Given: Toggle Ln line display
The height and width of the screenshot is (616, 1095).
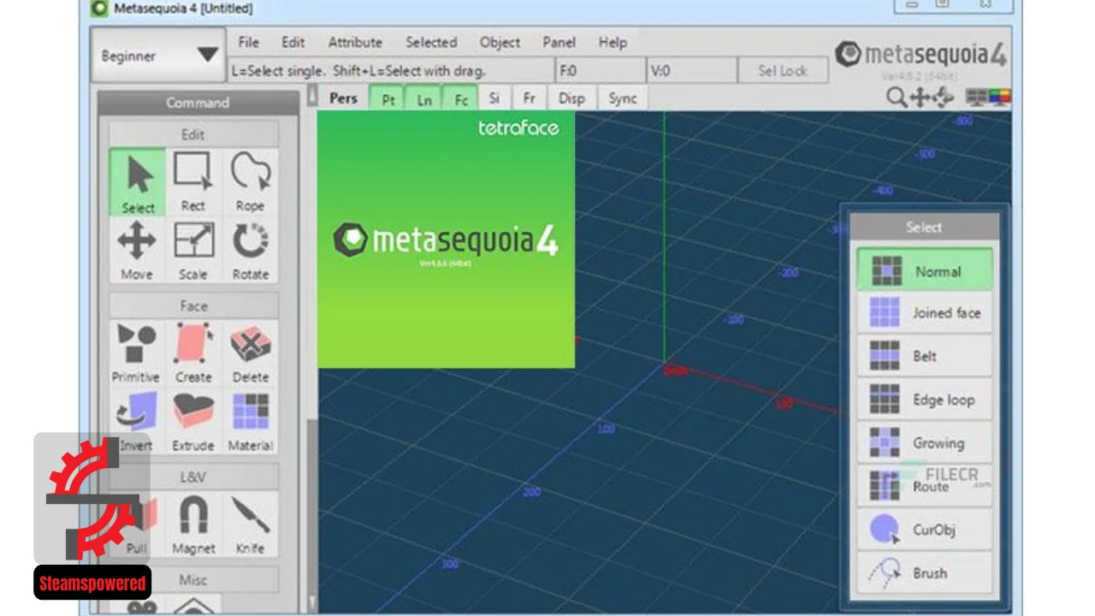Looking at the screenshot, I should [424, 98].
